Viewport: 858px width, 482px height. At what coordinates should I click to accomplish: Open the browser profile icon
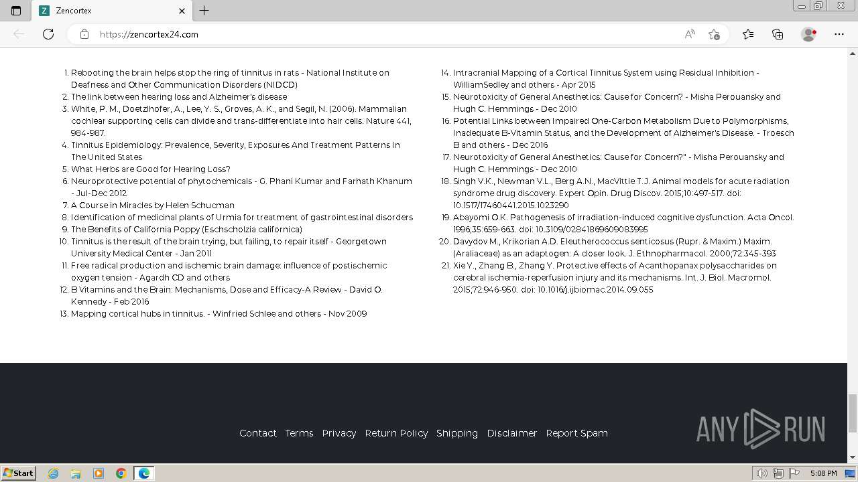click(x=809, y=34)
